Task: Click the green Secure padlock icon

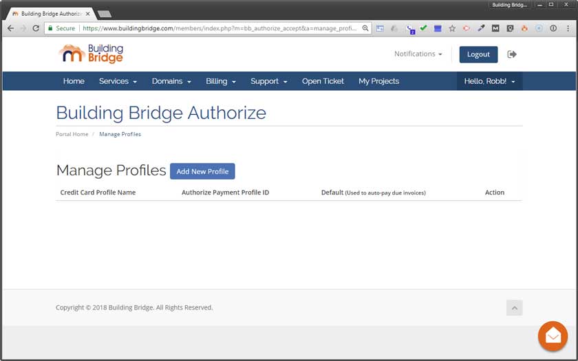Action: point(50,28)
